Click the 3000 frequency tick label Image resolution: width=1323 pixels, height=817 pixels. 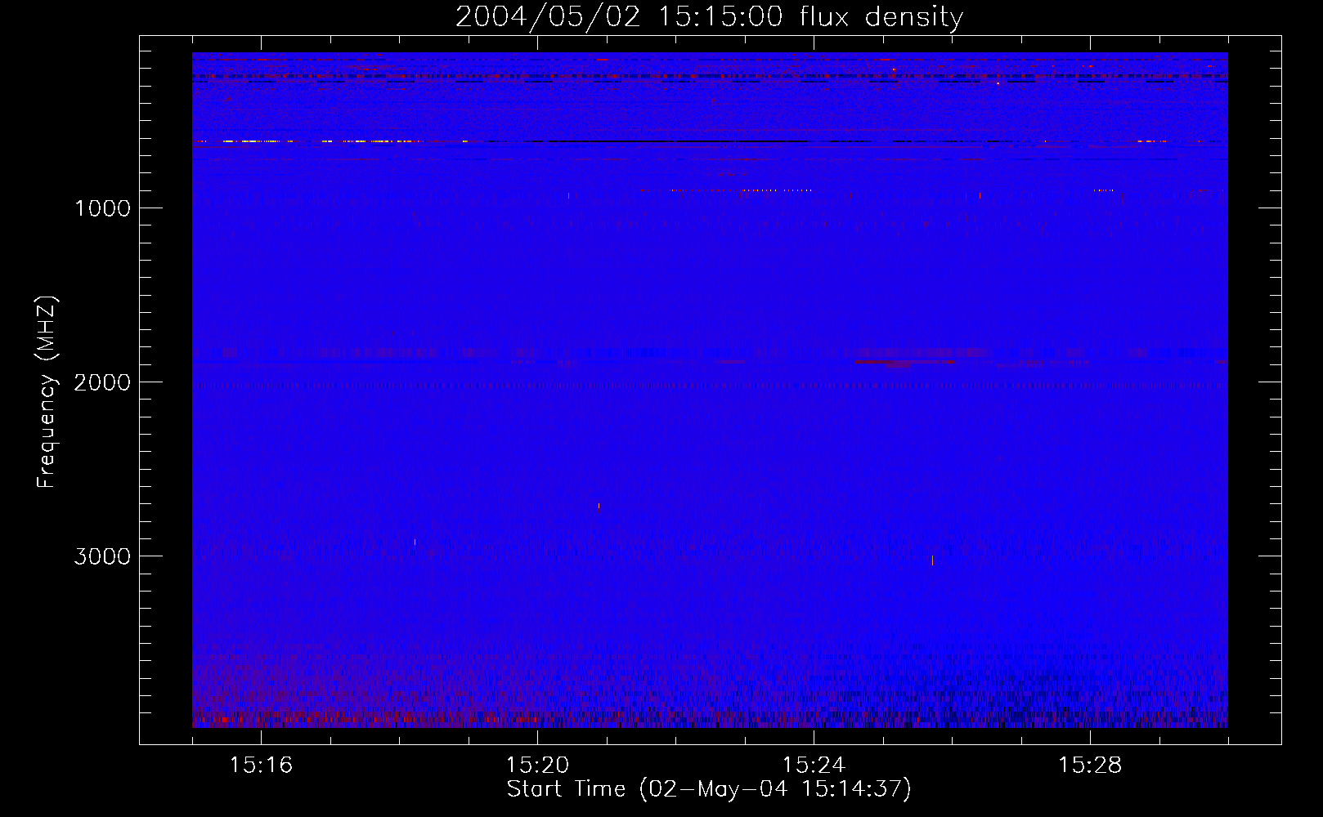102,556
